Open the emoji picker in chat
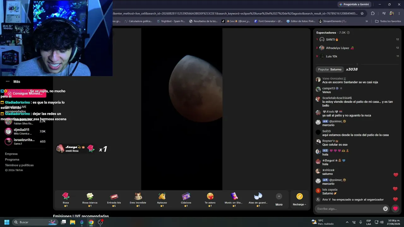The image size is (404, 227). click(385, 208)
